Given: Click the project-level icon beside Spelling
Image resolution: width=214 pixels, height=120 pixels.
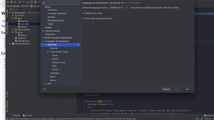Looking at the screenshot, I should coord(78,17).
